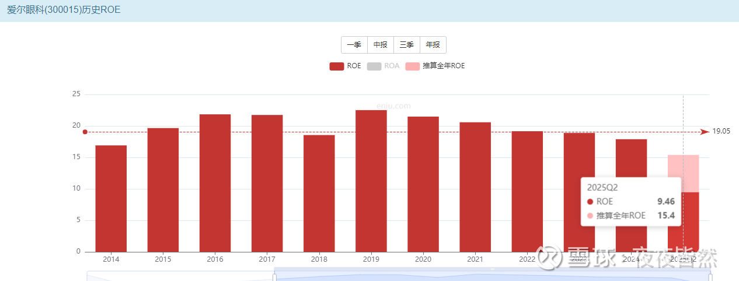Select the 2022 ROE bar

(527, 192)
